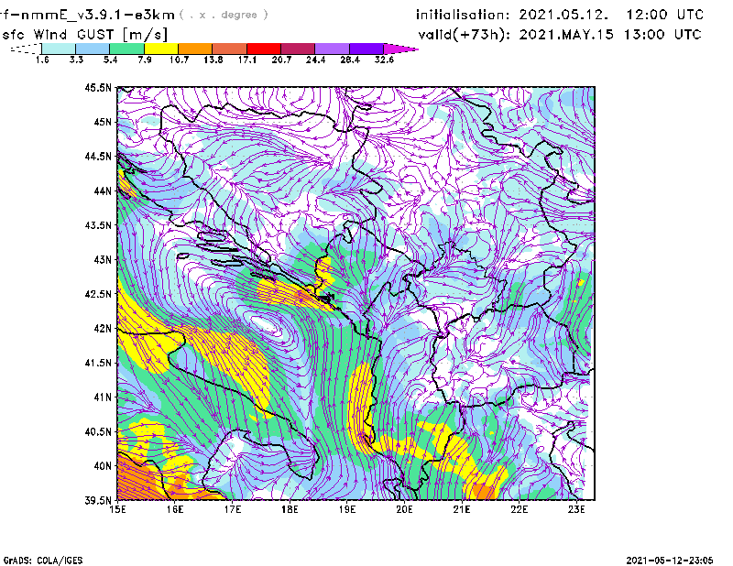Click the '45.5N' latitude label

pos(98,87)
